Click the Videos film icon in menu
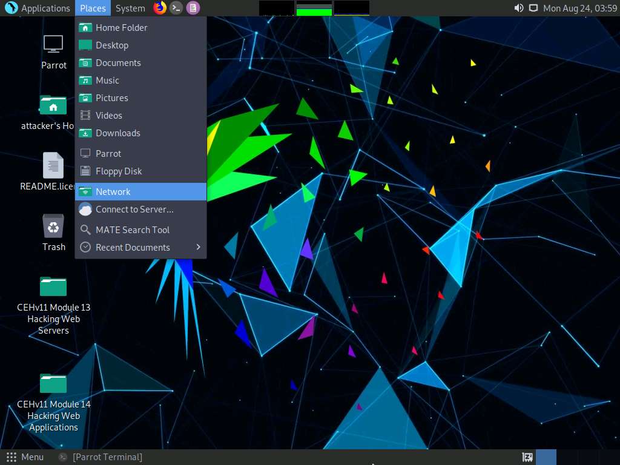This screenshot has height=465, width=620. click(x=85, y=115)
